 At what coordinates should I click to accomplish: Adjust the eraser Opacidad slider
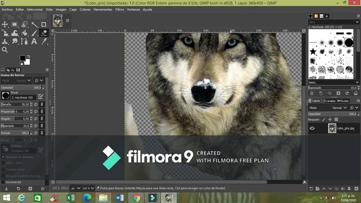(23, 87)
